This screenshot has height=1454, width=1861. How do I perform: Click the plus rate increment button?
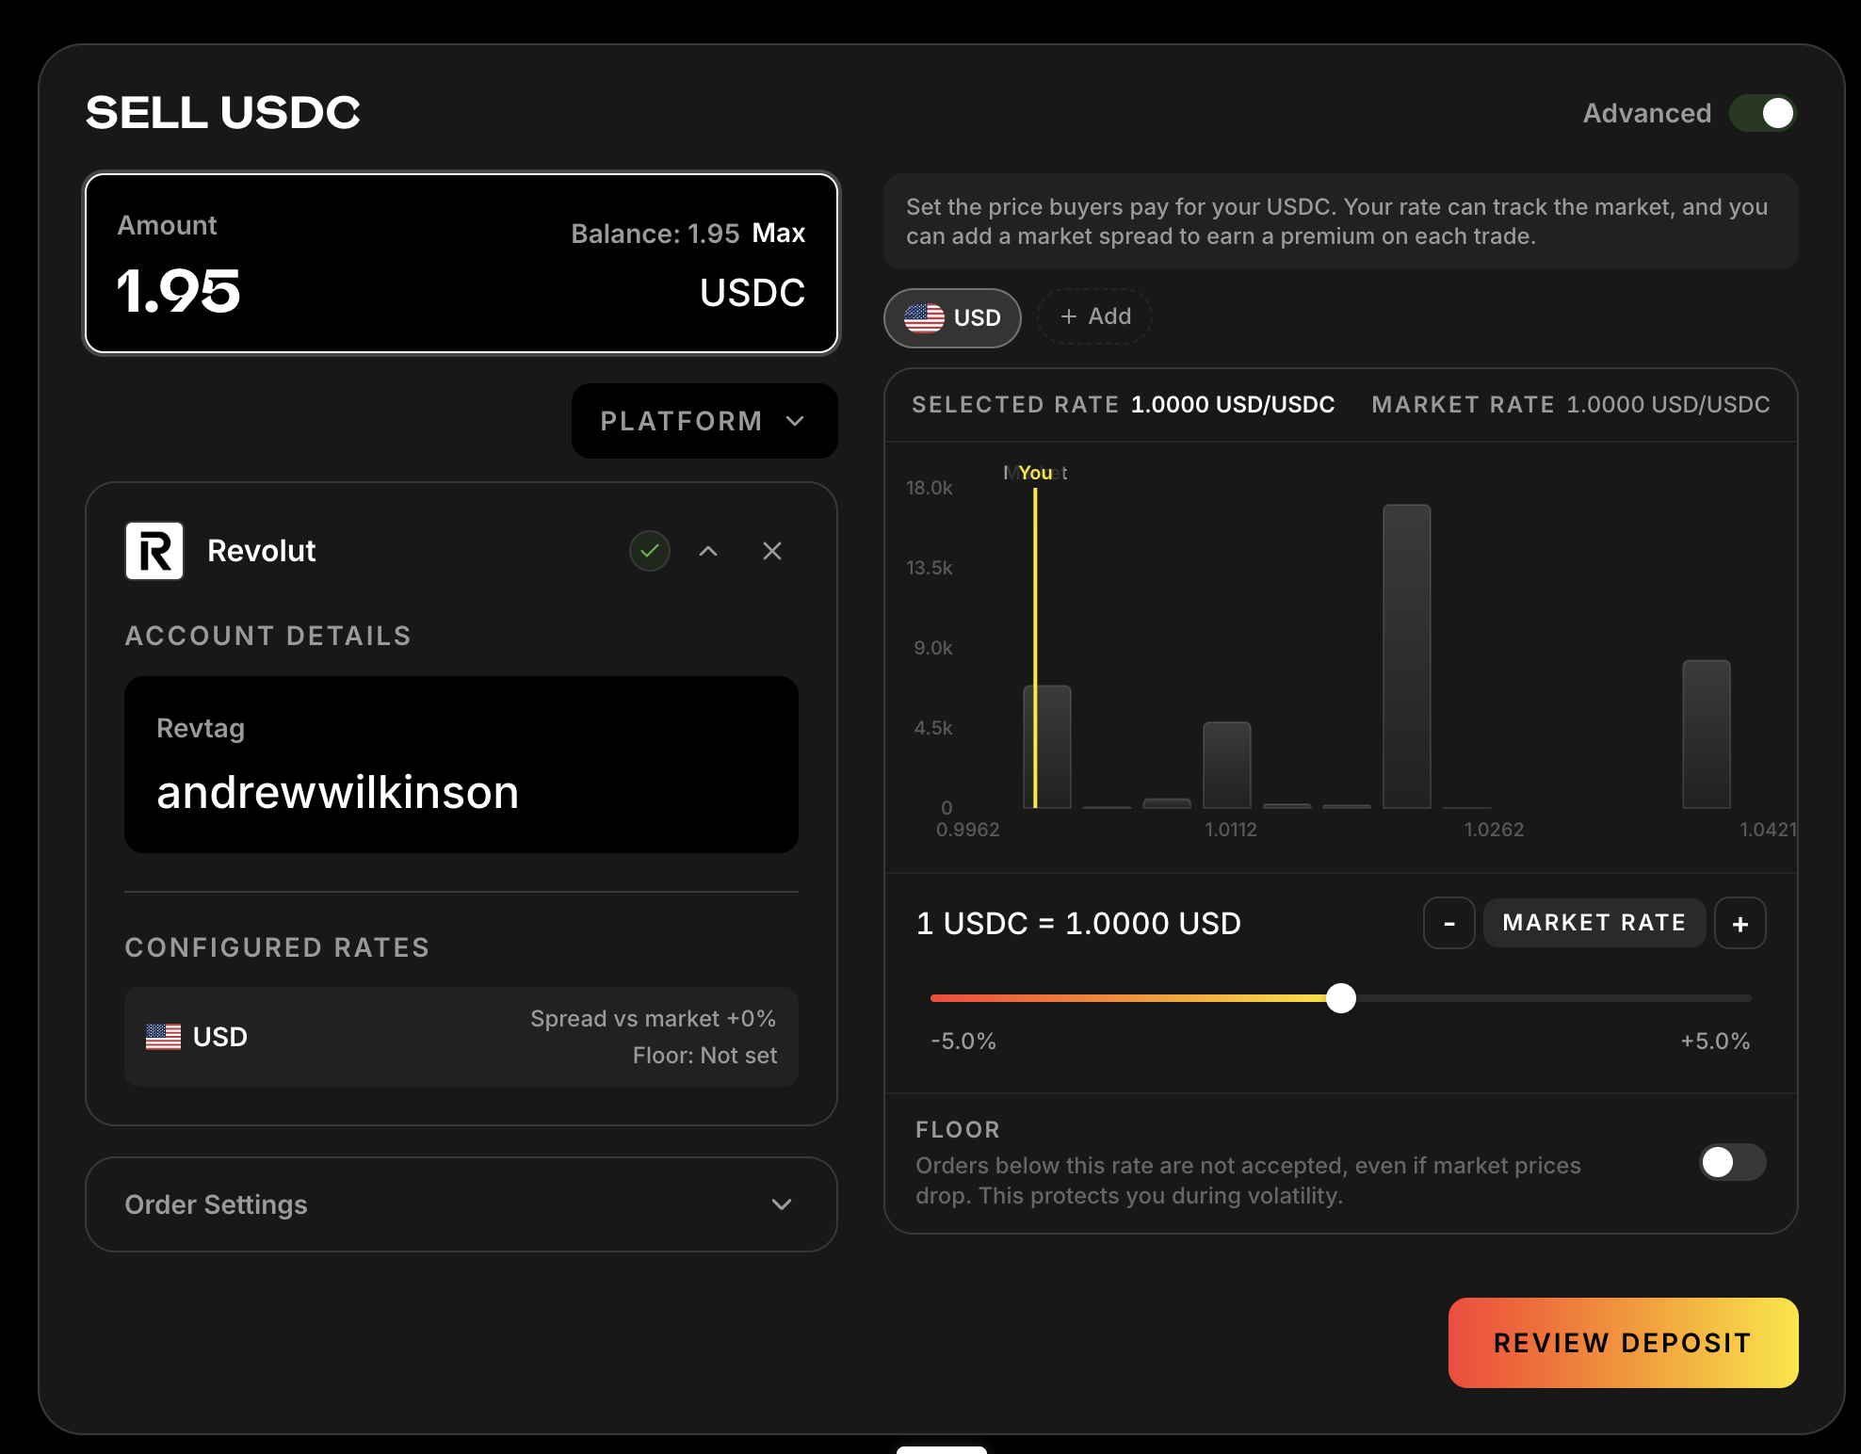(1740, 924)
